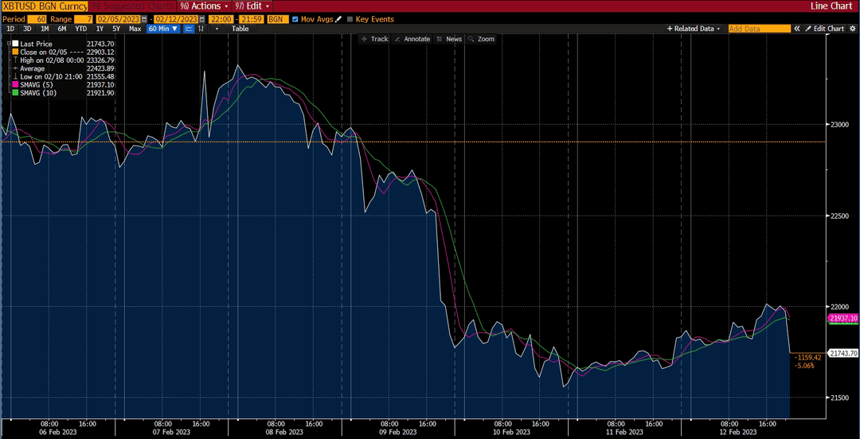Screen dimensions: 860x439
Task: Uncheck the Mov Avgs checkbox
Action: tap(295, 19)
